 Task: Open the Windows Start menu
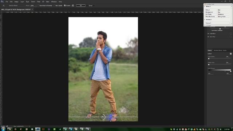(3, 129)
